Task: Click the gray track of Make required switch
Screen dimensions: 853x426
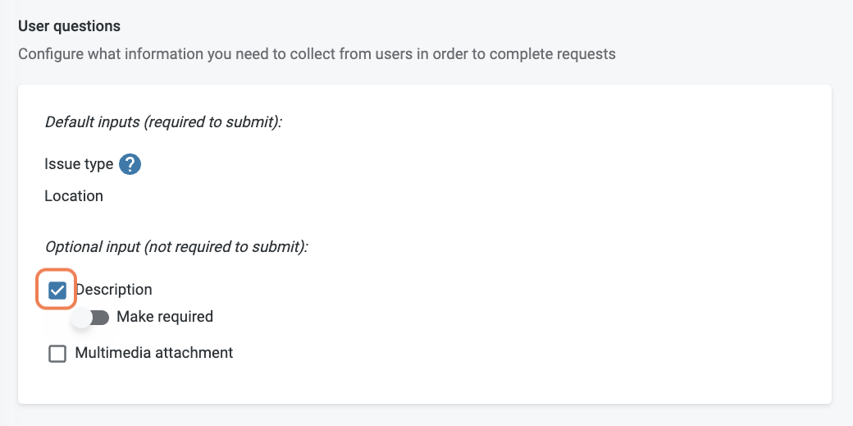Action: click(x=101, y=317)
